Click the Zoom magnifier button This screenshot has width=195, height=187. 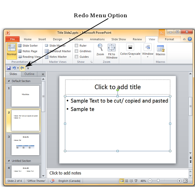click(100, 50)
